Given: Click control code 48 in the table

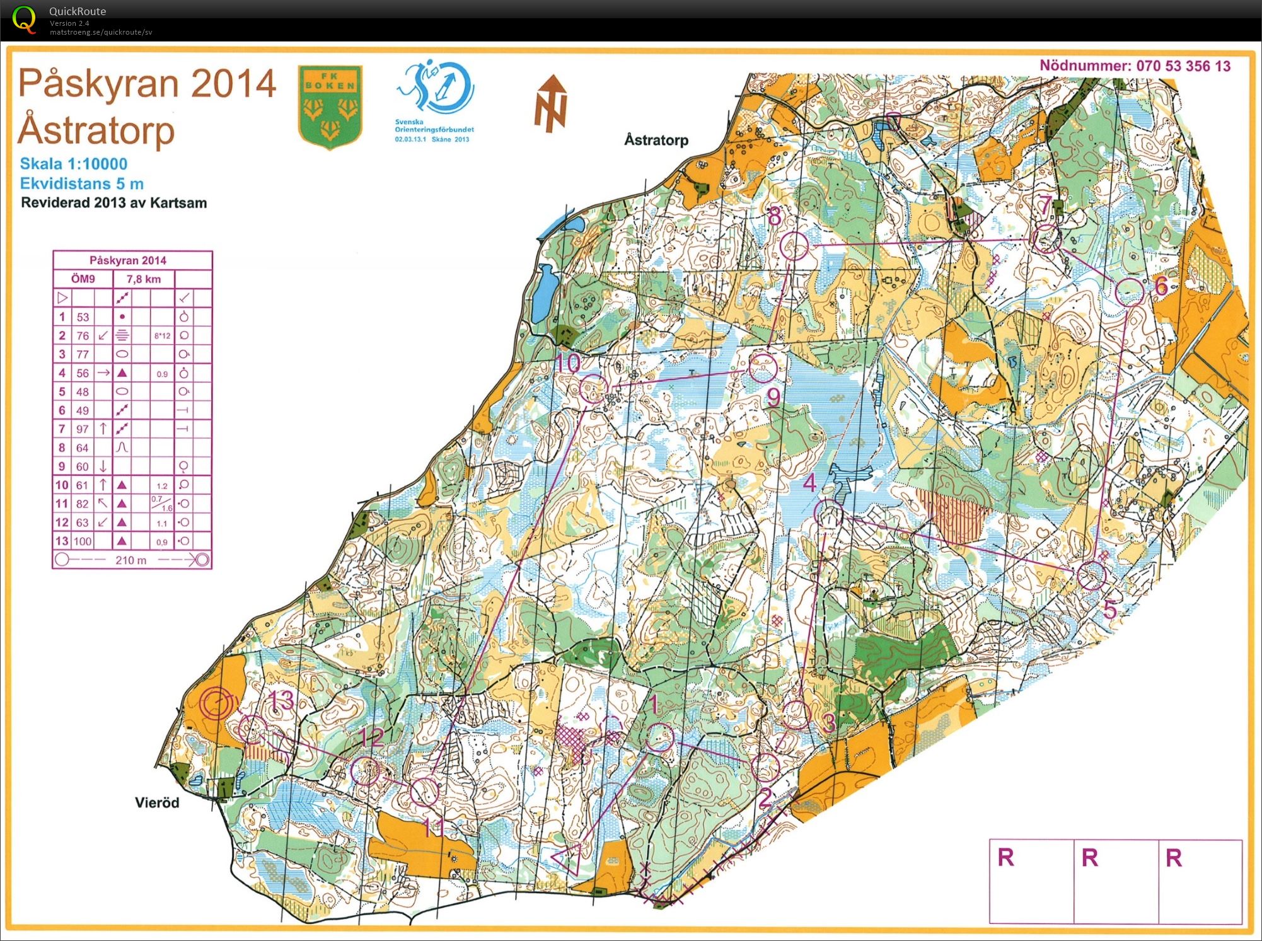Looking at the screenshot, I should coord(83,392).
